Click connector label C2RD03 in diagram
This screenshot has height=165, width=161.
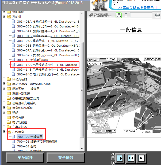point(149,59)
